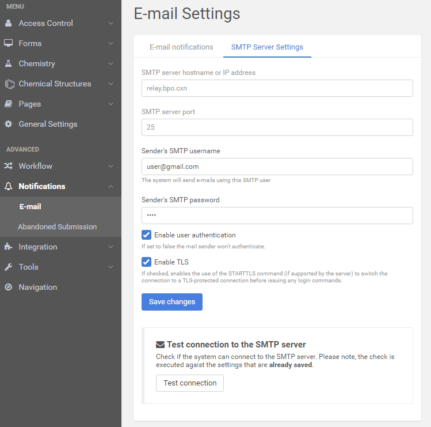Switch to the E-mail notifications tab
Viewport: 431px width, 427px height.
[x=181, y=47]
